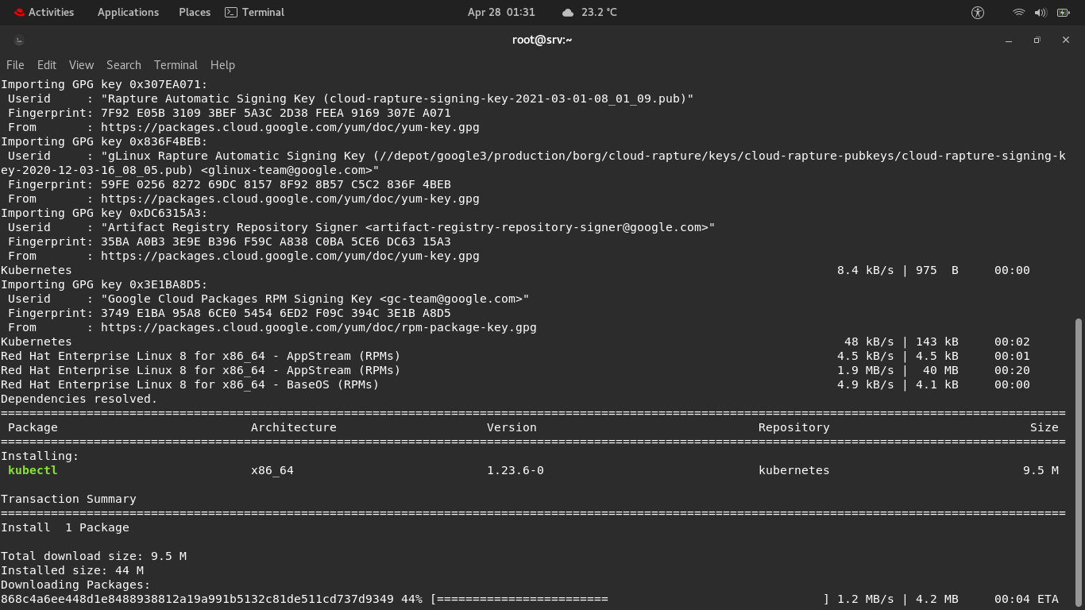Click the 'Architecture' column header
The image size is (1085, 610).
[294, 427]
